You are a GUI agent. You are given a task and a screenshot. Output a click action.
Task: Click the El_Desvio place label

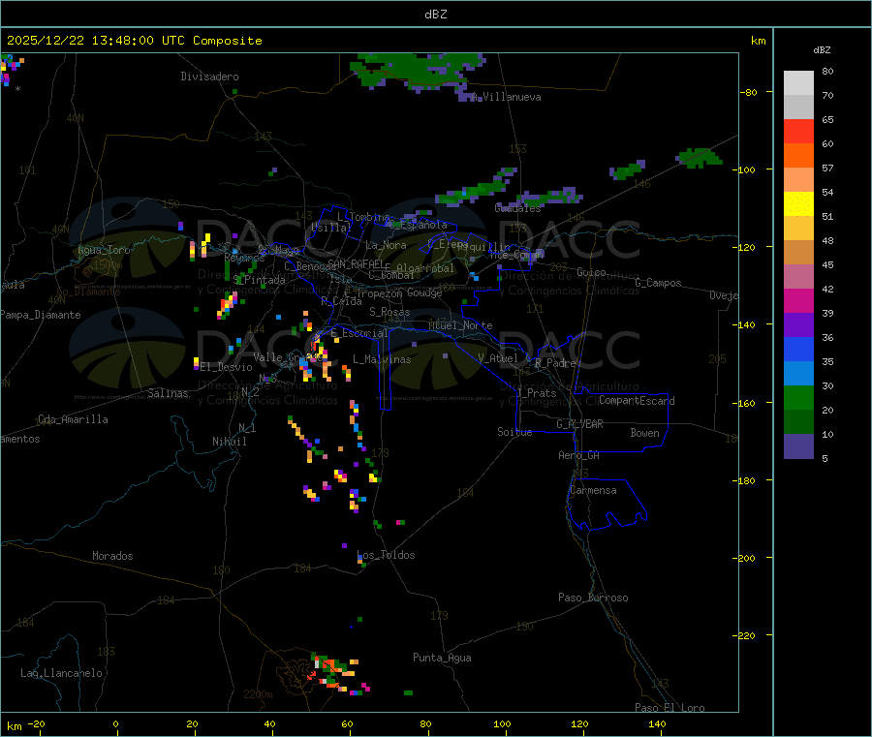tap(227, 367)
